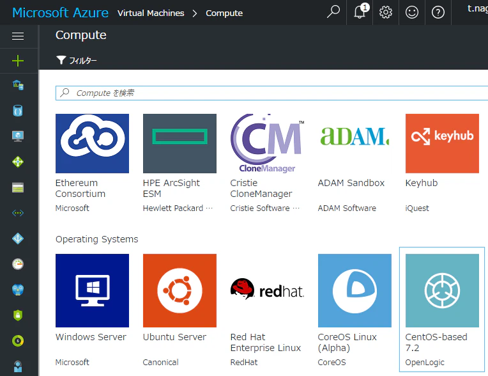Click the CoreOS publisher text
The height and width of the screenshot is (376, 488).
point(332,363)
